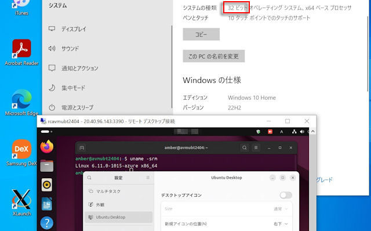The image size is (371, 231).
Task: Click the green shield tray icon
Action: click(x=259, y=132)
